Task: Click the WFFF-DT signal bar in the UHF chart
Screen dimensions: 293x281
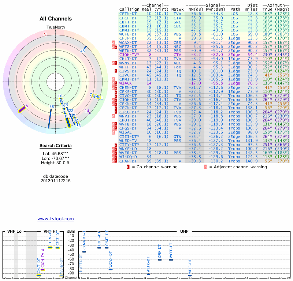Action: tap(190, 276)
